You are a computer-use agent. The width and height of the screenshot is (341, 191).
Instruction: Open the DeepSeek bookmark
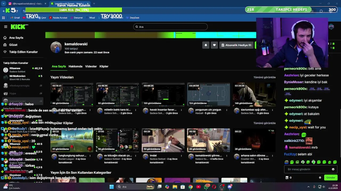click(132, 18)
